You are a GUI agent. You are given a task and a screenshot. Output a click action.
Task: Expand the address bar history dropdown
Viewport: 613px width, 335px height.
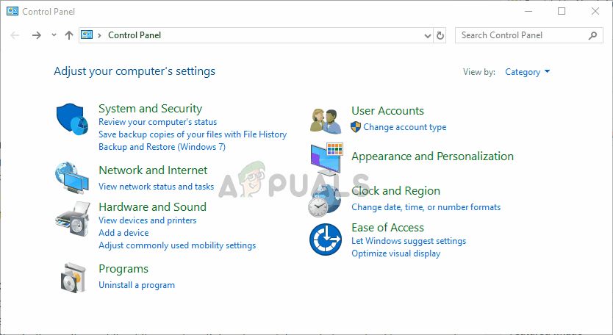pyautogui.click(x=428, y=35)
